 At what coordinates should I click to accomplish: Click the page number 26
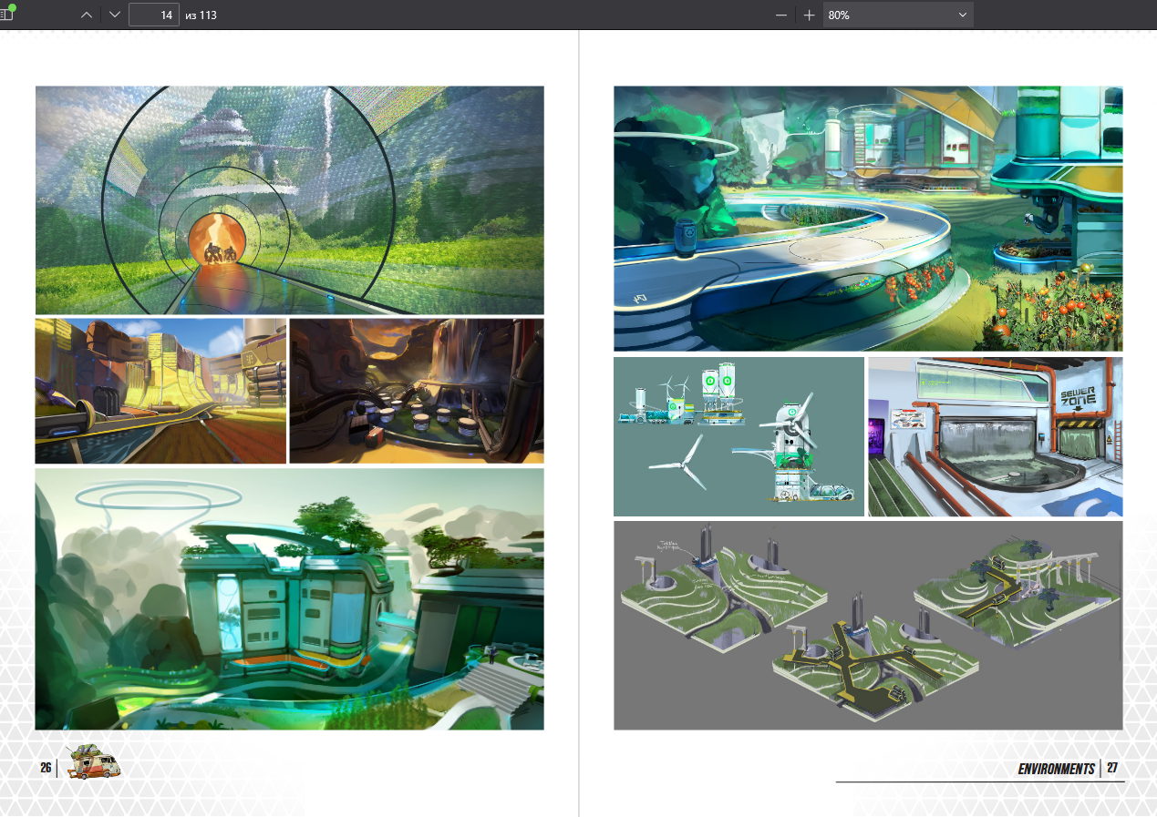pos(46,768)
